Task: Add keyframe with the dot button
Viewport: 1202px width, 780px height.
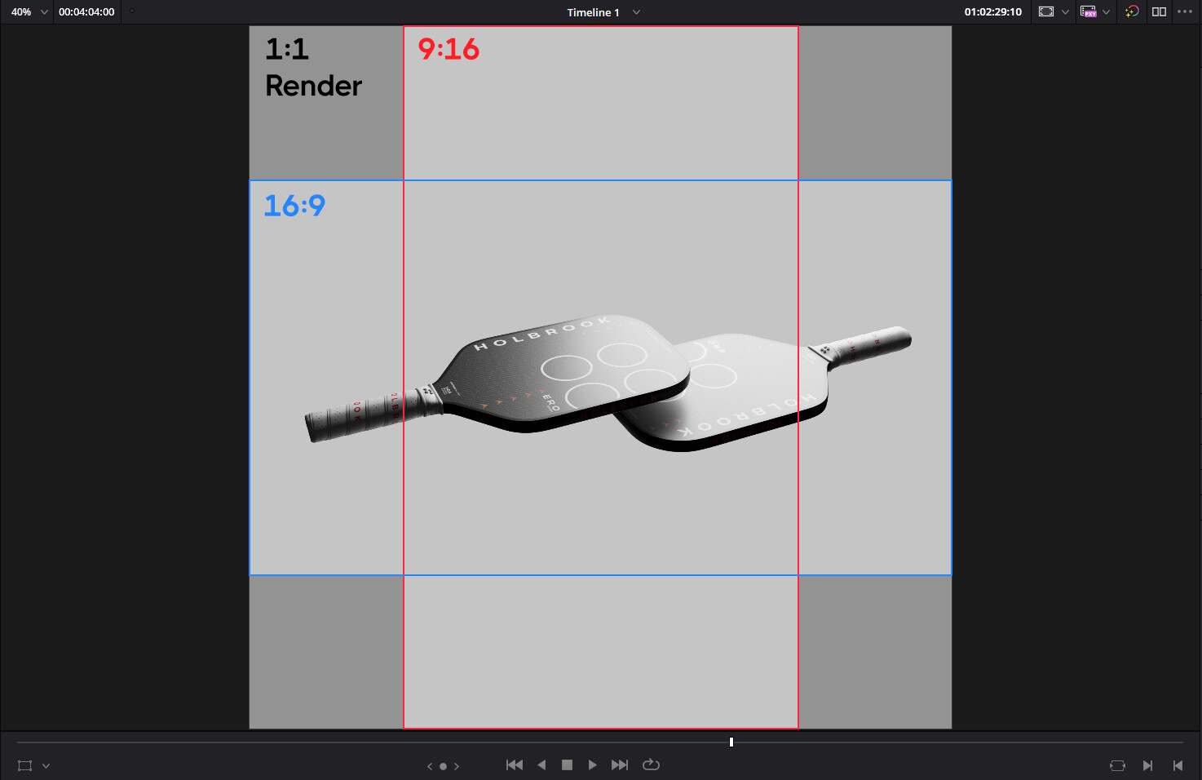Action: point(443,766)
